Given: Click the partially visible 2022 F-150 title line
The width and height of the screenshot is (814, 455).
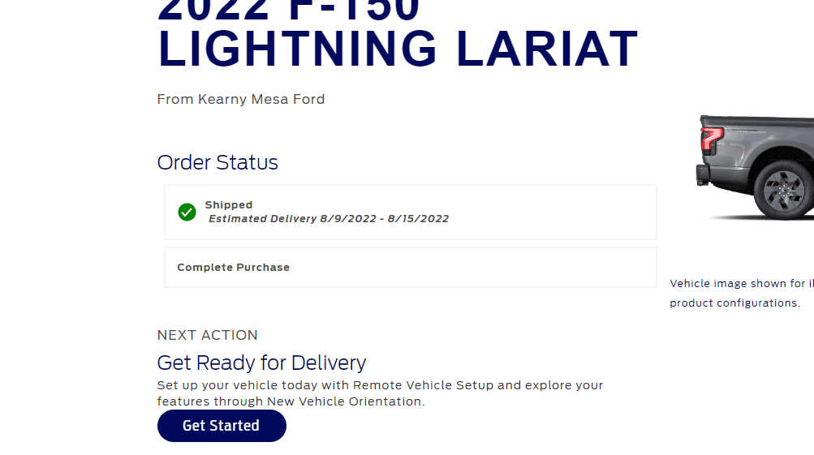Looking at the screenshot, I should pyautogui.click(x=289, y=10).
